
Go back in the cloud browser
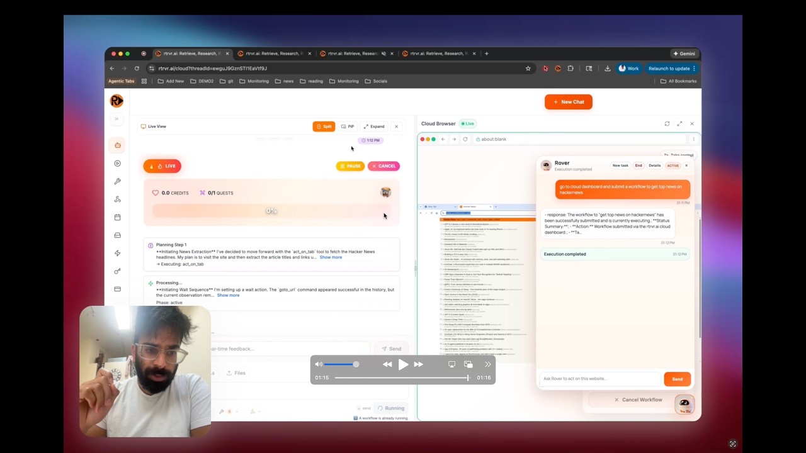tap(443, 139)
